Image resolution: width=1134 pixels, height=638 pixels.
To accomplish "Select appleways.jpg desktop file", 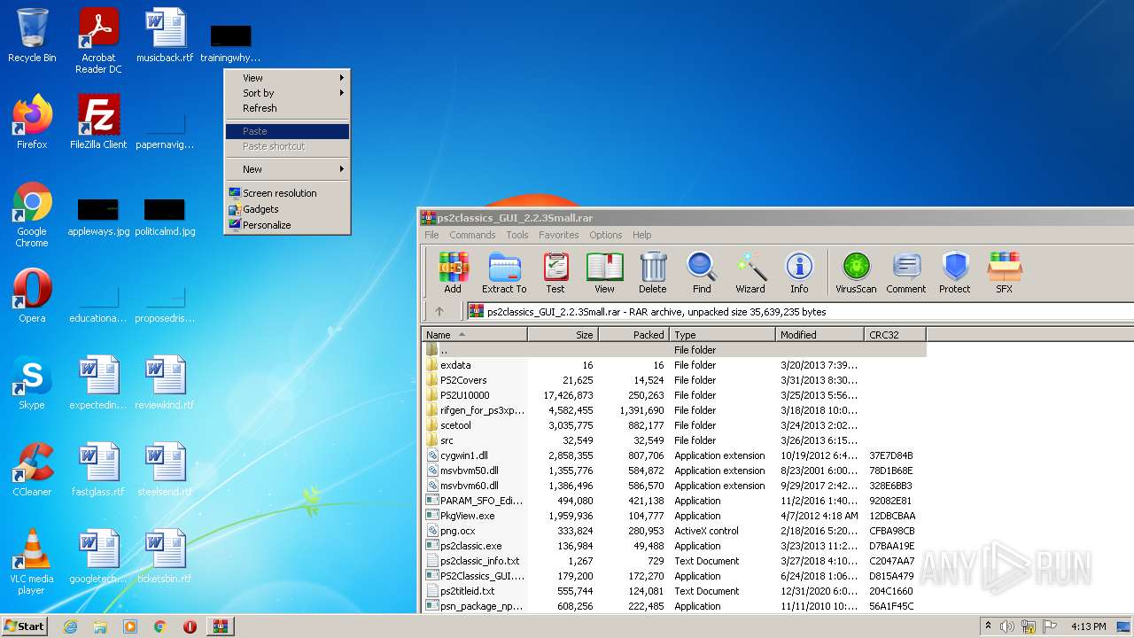I will pos(98,217).
